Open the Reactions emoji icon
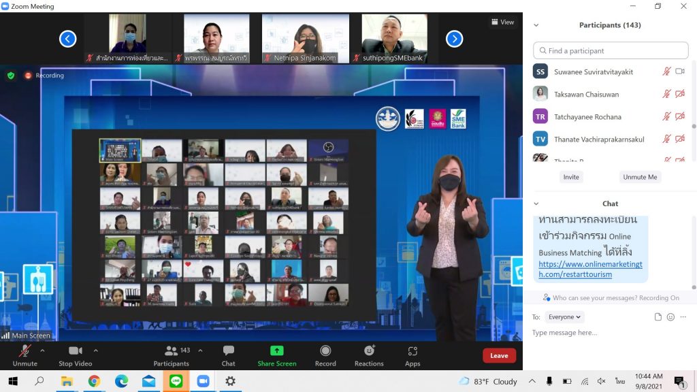The height and width of the screenshot is (392, 697). (369, 350)
